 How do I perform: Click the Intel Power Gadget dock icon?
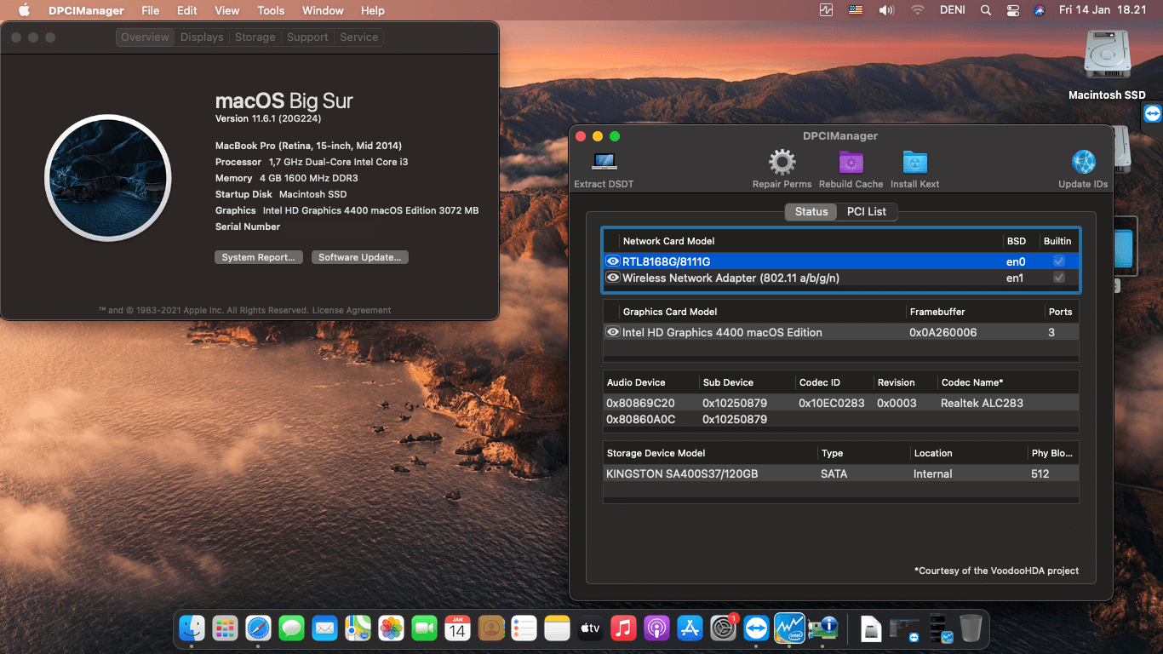(789, 628)
